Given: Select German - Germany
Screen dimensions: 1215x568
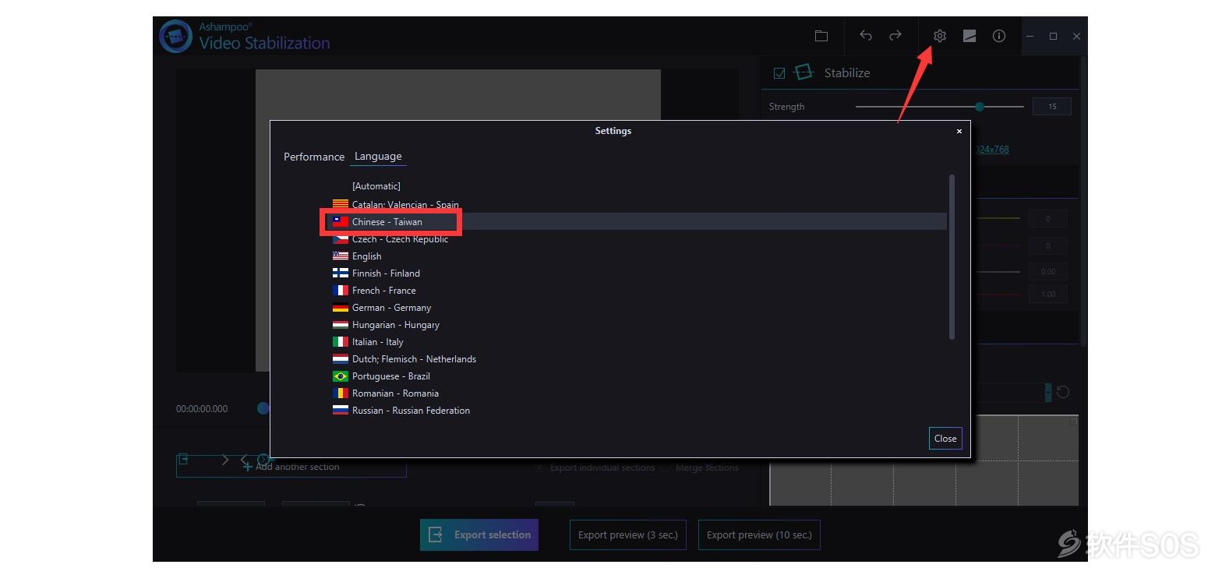Looking at the screenshot, I should 391,308.
